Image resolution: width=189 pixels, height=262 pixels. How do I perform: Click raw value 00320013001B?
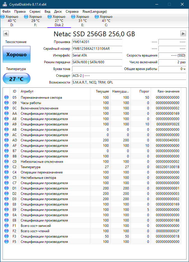[x=168, y=167]
